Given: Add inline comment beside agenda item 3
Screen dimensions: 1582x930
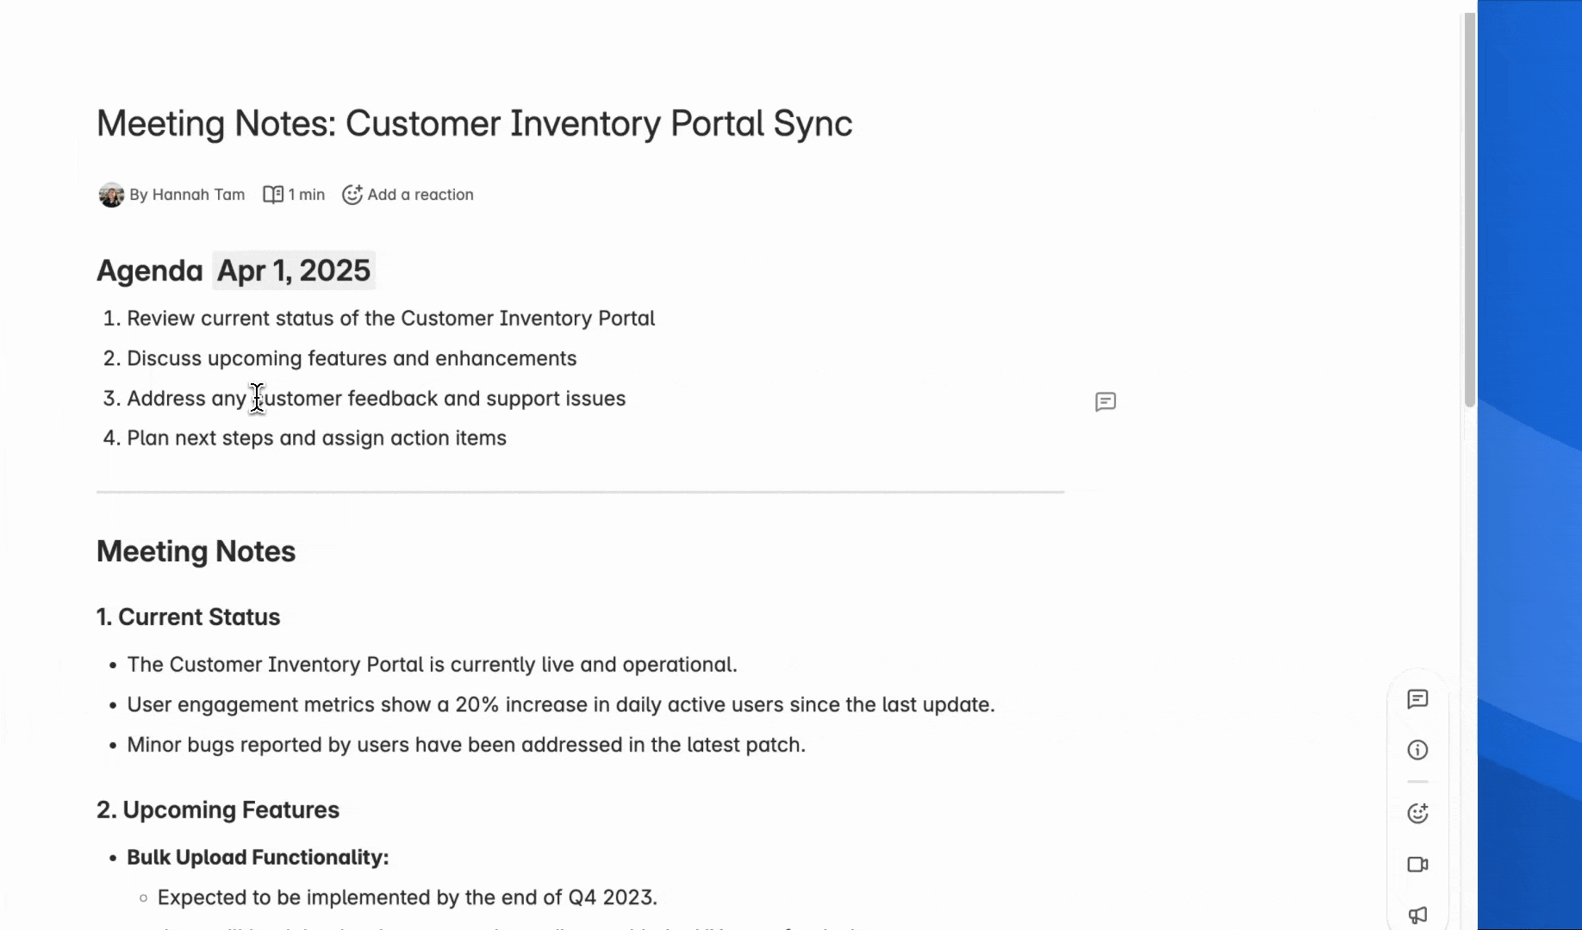Looking at the screenshot, I should pyautogui.click(x=1106, y=402).
